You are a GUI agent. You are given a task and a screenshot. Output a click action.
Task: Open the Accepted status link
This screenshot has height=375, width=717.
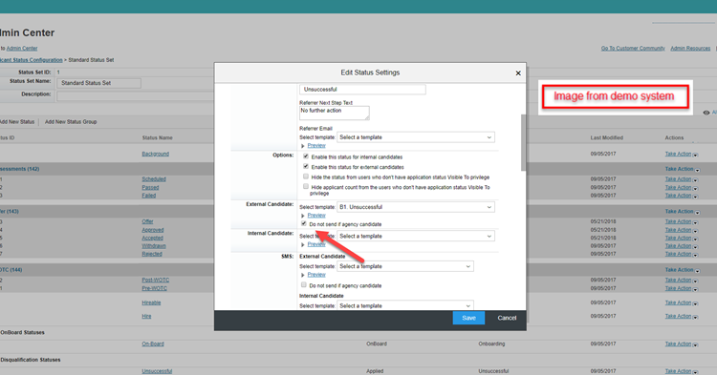152,239
